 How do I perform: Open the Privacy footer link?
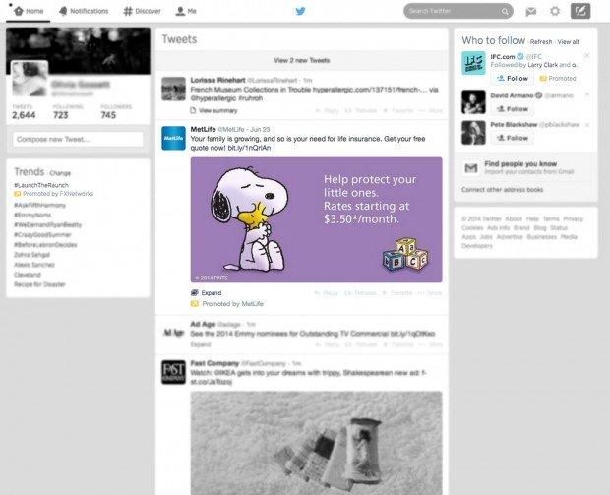(573, 218)
